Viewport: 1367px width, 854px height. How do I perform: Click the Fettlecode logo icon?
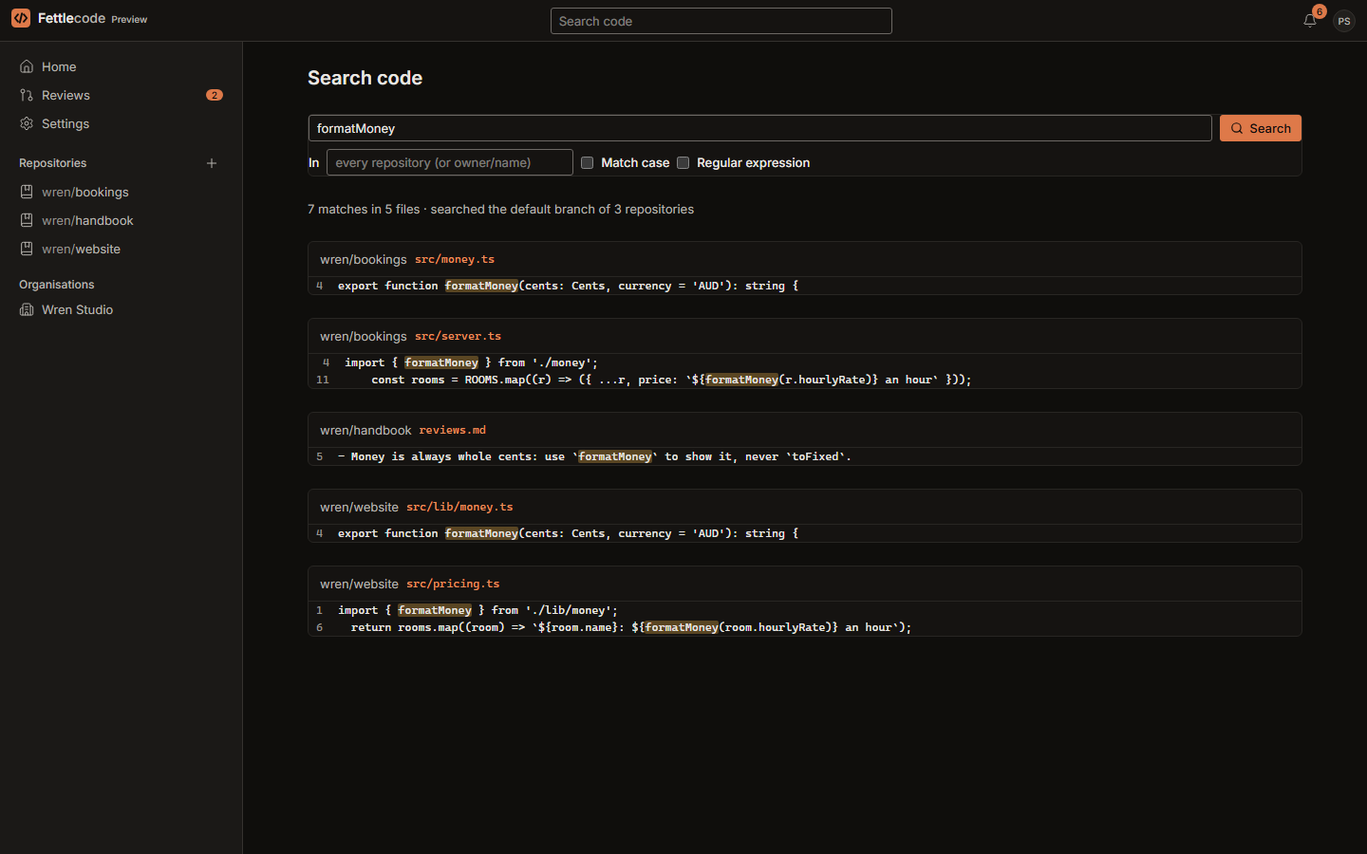21,18
